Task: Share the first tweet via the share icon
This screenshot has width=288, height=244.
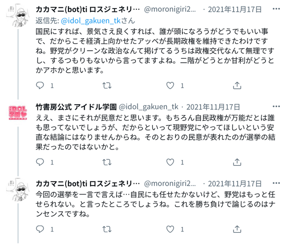Action: point(237,85)
